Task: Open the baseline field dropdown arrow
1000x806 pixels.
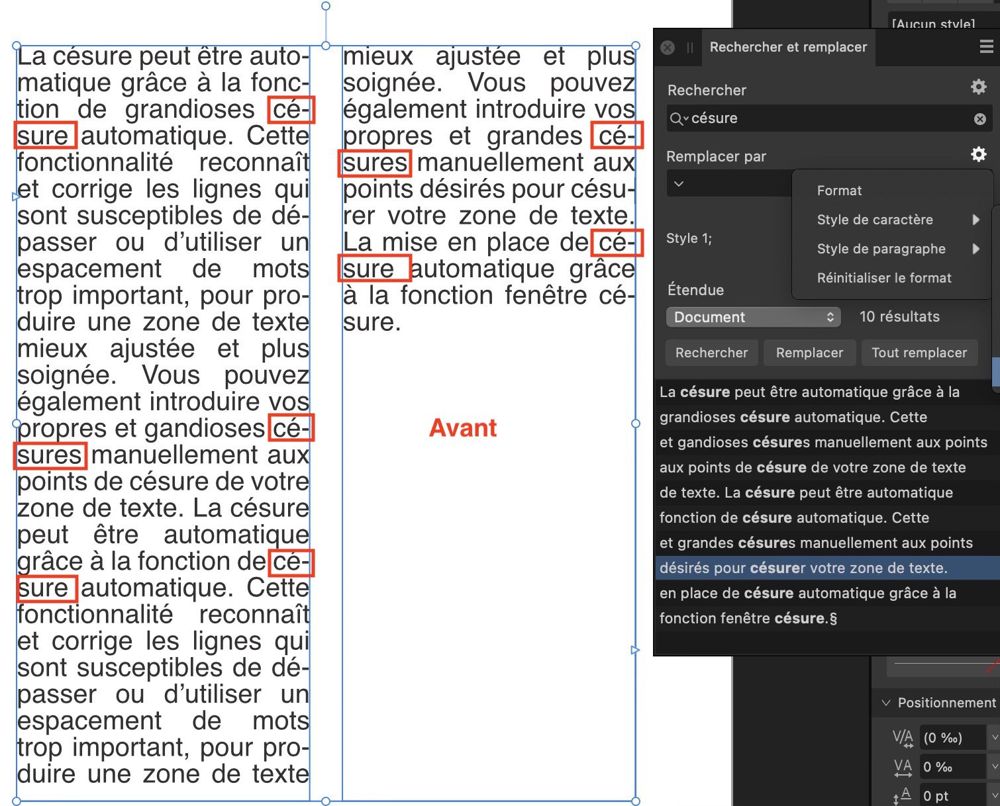Action: click(993, 795)
